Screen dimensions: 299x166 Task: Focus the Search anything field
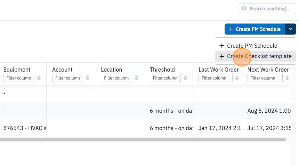point(267,9)
